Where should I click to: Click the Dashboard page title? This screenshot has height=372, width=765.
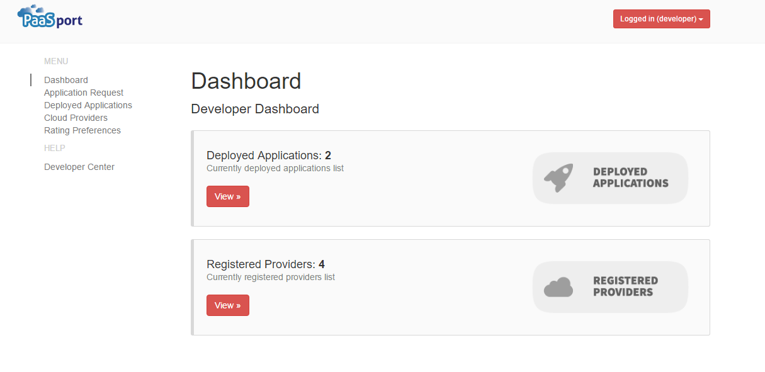click(246, 81)
